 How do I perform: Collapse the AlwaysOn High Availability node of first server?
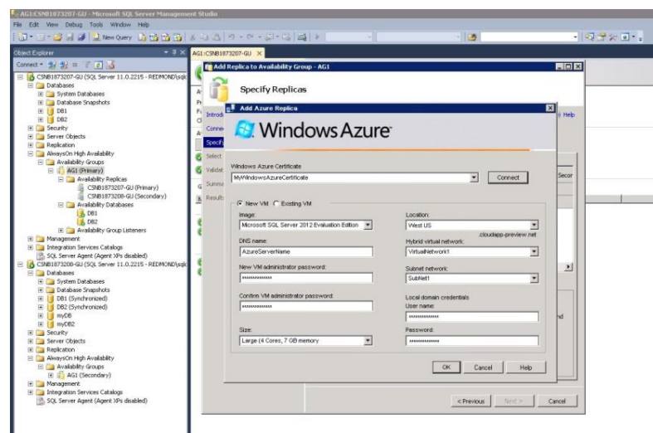coord(31,153)
